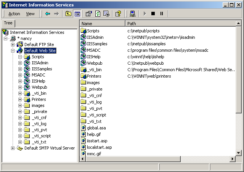Screen dimensions: 244x172
Task: Expand the IISSamples tree node
Action: pos(20,69)
